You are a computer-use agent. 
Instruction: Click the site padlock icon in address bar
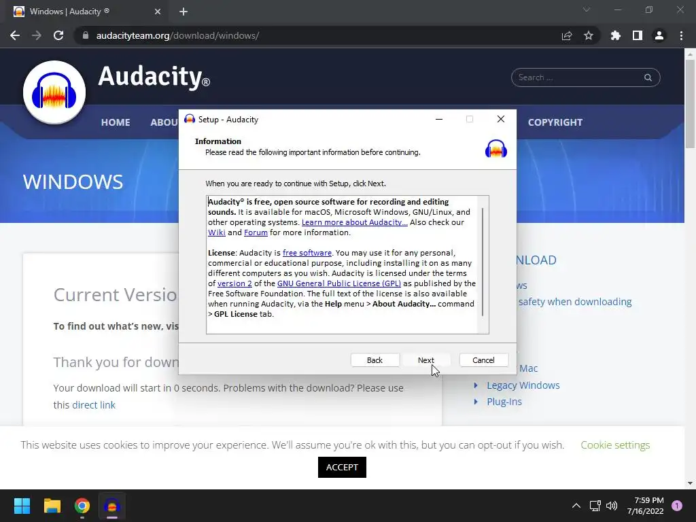pos(86,35)
